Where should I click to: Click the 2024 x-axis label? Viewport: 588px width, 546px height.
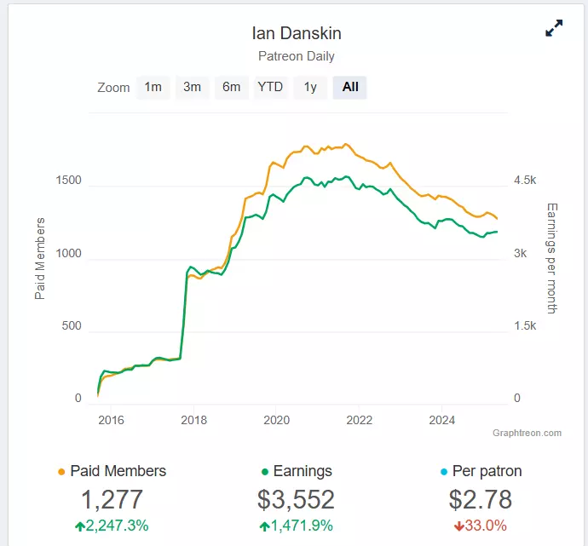point(441,420)
